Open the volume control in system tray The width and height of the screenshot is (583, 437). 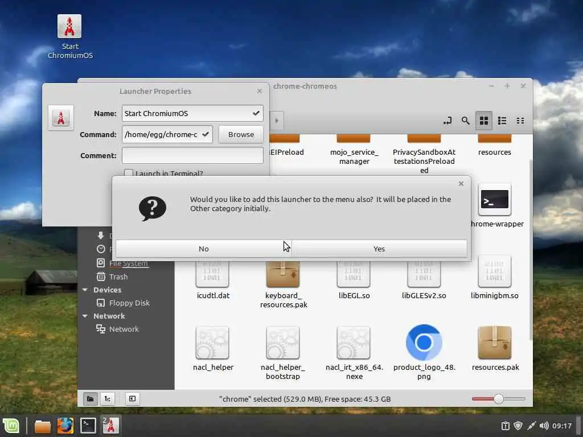tap(544, 426)
